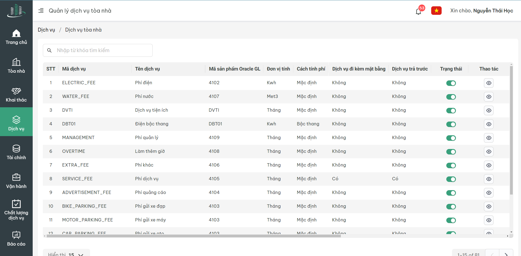Toggle status switch for DBT01
Viewport: 521px width, 256px height.
[x=451, y=124]
